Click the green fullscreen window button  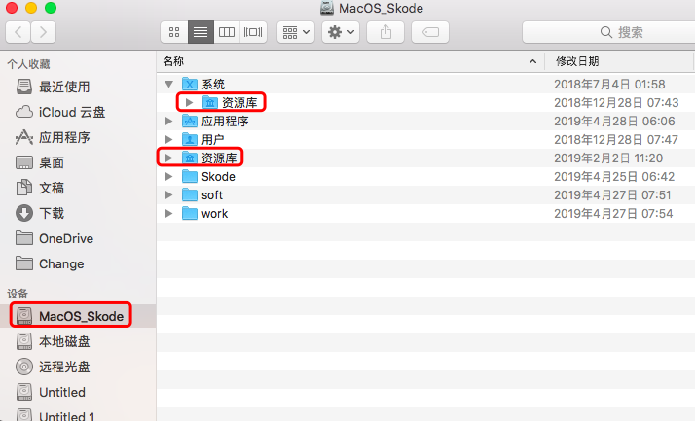click(51, 7)
